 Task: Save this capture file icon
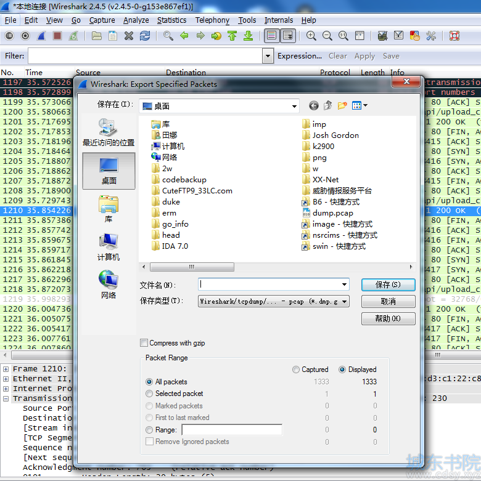click(113, 36)
